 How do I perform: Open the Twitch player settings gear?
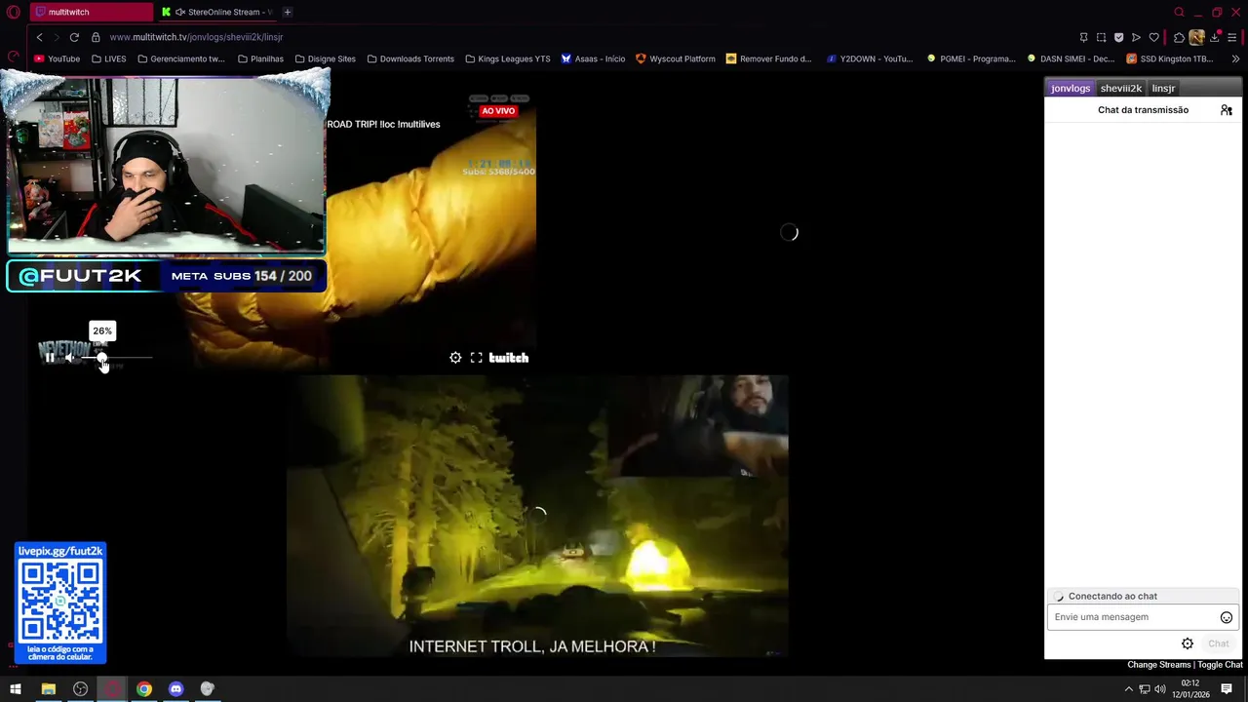point(455,358)
